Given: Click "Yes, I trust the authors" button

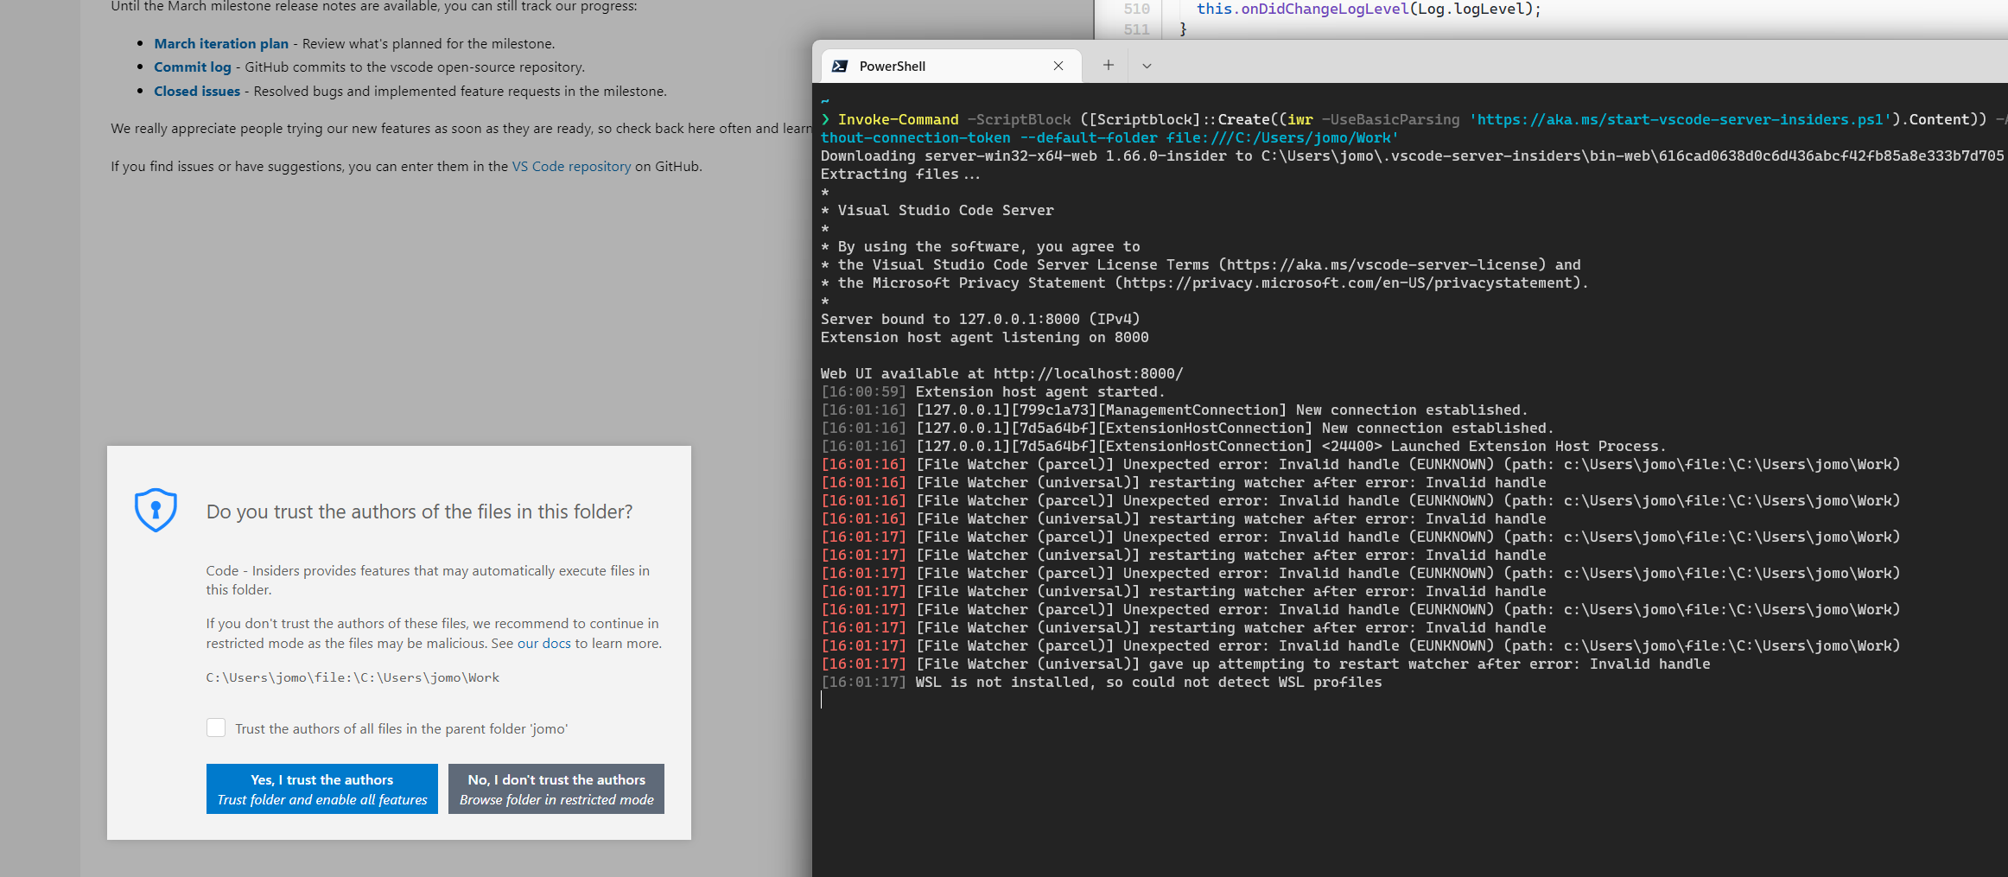Looking at the screenshot, I should [x=321, y=788].
